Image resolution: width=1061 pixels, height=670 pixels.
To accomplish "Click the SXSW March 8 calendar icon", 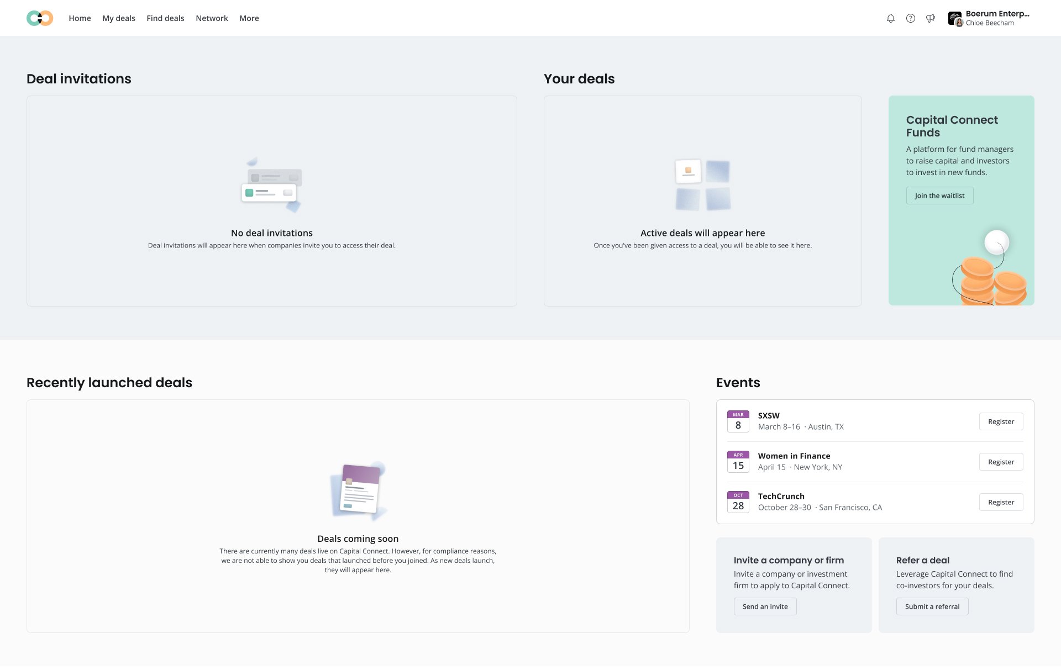I will tap(738, 421).
